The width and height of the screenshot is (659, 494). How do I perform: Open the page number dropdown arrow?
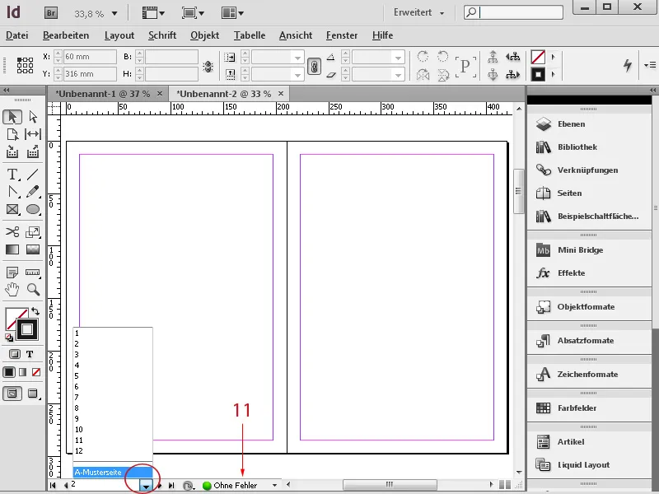coord(146,486)
